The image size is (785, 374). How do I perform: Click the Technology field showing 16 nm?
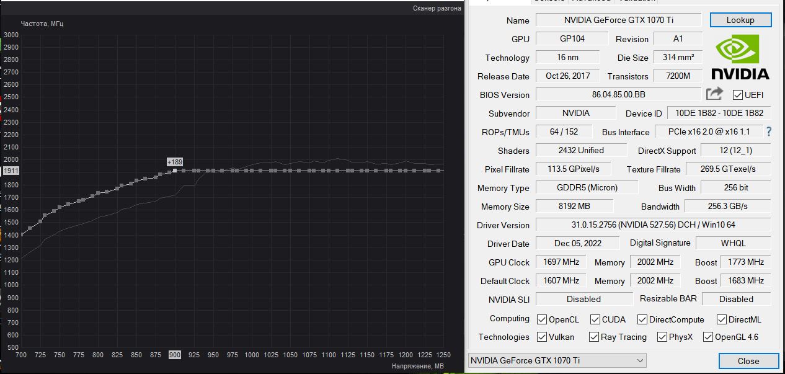[567, 57]
